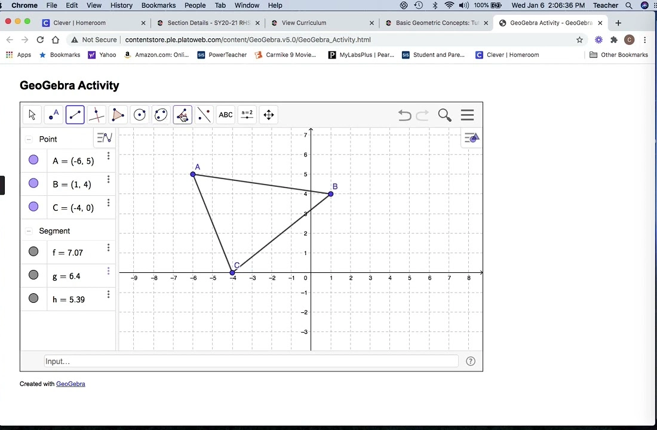
Task: Go to Chrome home page
Action: pyautogui.click(x=56, y=40)
